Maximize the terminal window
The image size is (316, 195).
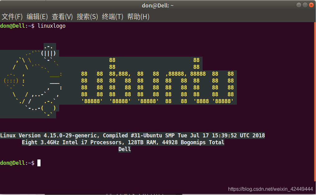point(305,5)
